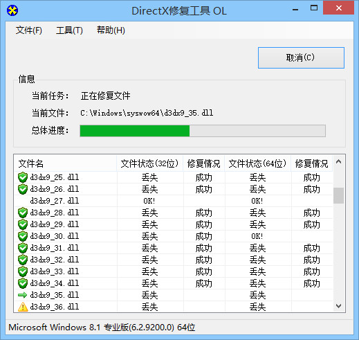The width and height of the screenshot is (359, 340).
Task: Open the 文件(F) menu
Action: [x=29, y=30]
